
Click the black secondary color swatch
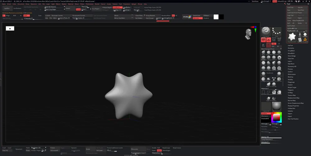tap(221, 17)
